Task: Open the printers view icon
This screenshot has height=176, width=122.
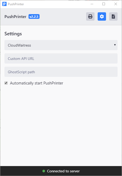Action: click(x=90, y=16)
